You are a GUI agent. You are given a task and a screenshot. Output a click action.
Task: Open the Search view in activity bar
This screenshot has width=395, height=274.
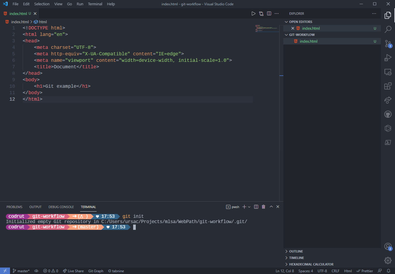[x=388, y=29]
